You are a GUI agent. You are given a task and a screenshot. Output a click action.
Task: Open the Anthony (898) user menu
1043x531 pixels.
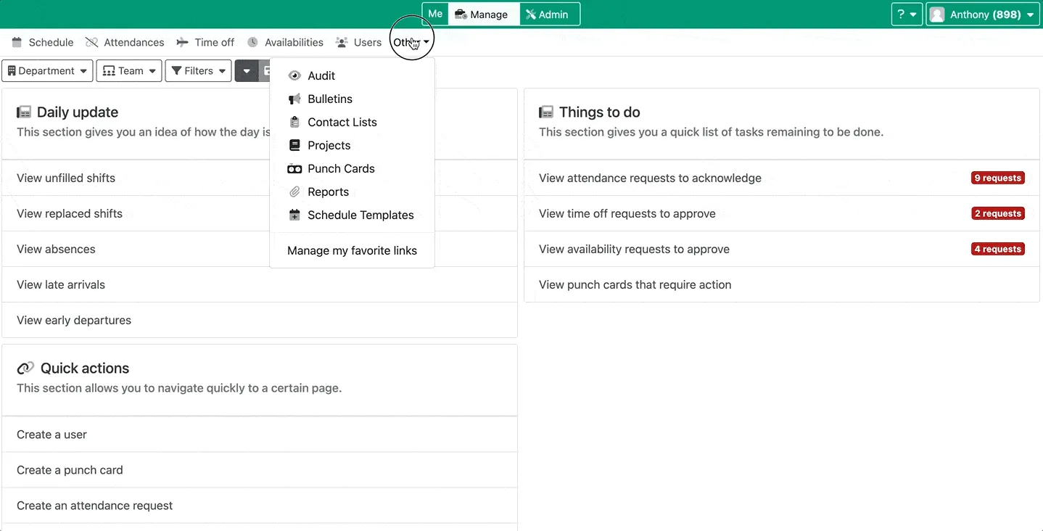[983, 15]
